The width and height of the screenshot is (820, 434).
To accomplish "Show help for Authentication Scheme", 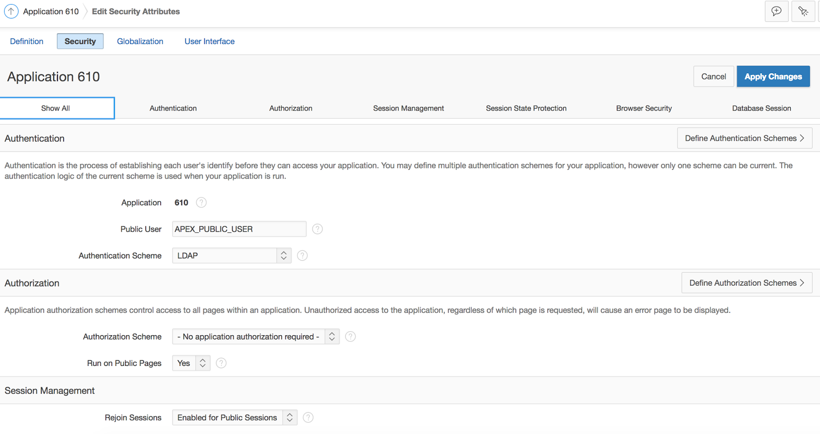I will [x=302, y=255].
